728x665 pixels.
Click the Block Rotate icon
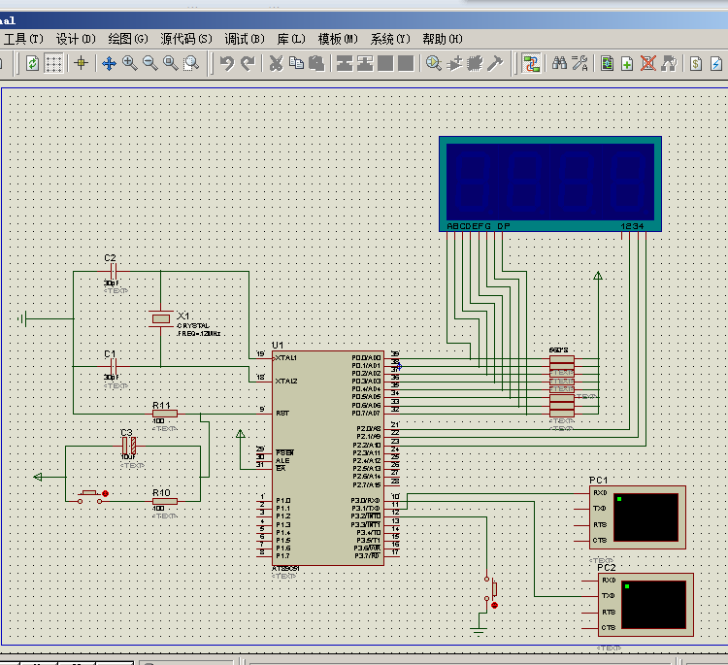click(385, 63)
